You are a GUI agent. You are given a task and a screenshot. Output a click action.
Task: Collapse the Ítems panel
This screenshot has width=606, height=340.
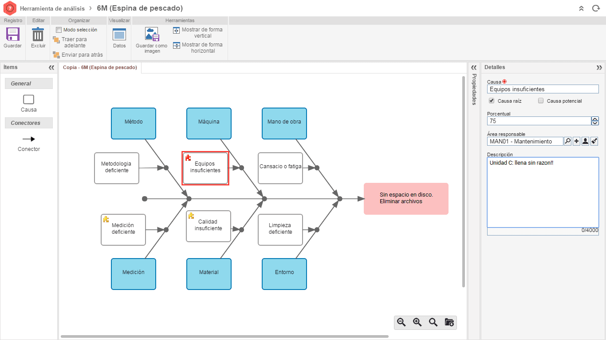[x=51, y=67]
